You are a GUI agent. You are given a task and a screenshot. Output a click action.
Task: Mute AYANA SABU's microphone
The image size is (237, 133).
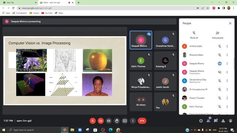(x=220, y=46)
